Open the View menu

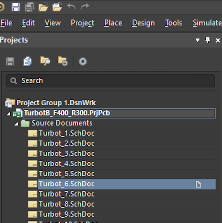pos(53,23)
